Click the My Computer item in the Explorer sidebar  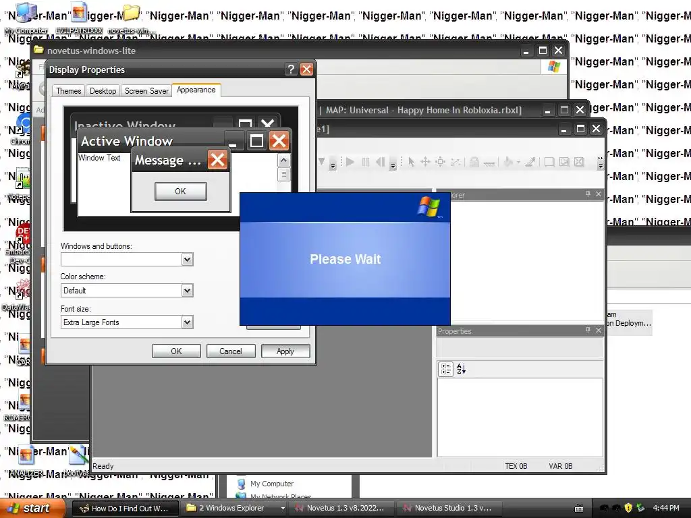coord(265,484)
